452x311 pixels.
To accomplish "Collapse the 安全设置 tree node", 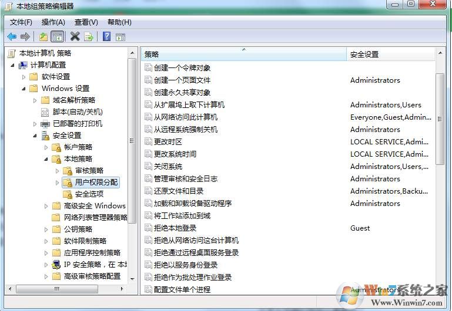I will [x=35, y=136].
